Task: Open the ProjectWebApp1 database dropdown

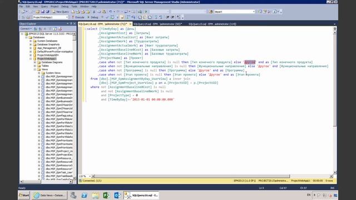Action: [67, 17]
